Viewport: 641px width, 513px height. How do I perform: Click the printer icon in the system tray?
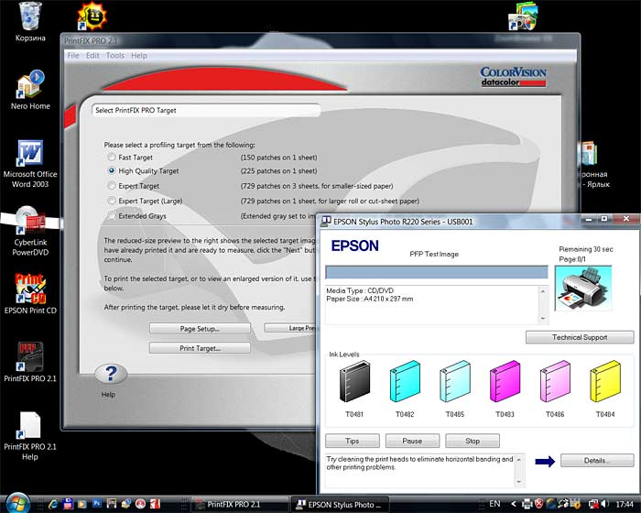tap(527, 504)
